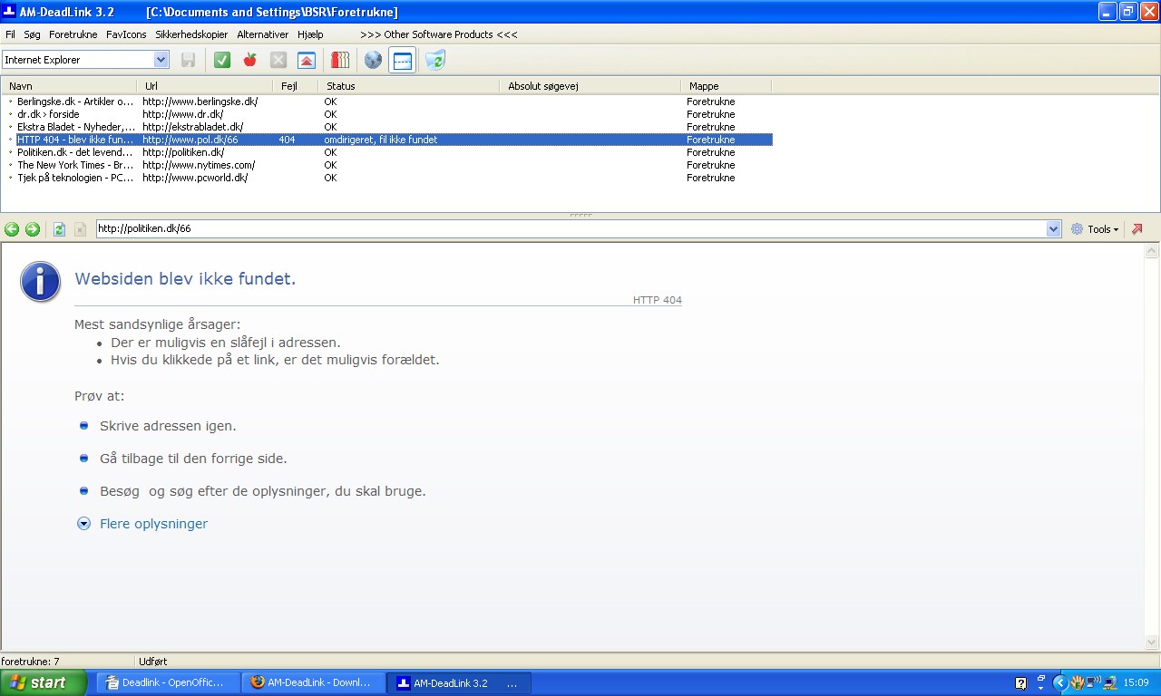Open the Alternativer menu
1161x696 pixels.
pos(263,34)
